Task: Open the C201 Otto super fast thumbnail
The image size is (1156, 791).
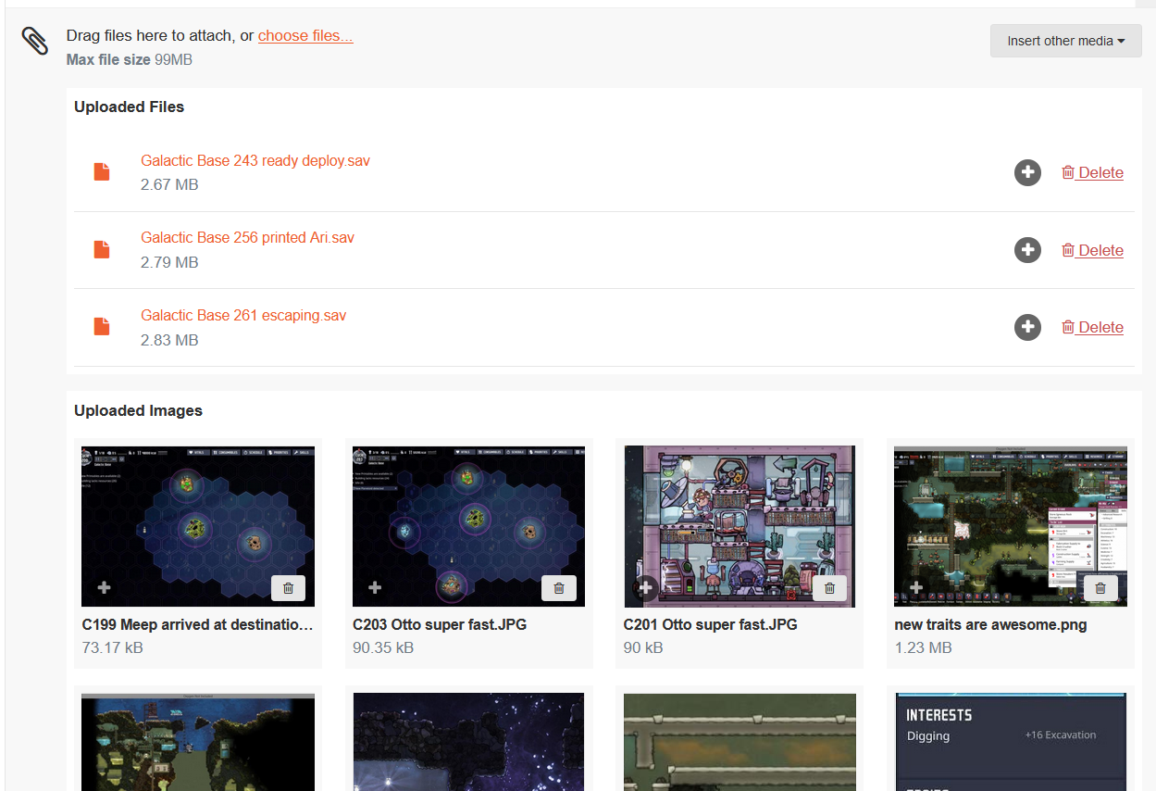Action: (739, 519)
